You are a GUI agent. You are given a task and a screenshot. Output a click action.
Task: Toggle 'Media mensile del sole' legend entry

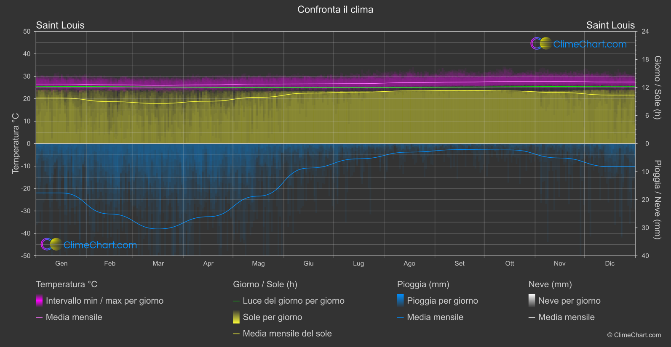point(287,334)
